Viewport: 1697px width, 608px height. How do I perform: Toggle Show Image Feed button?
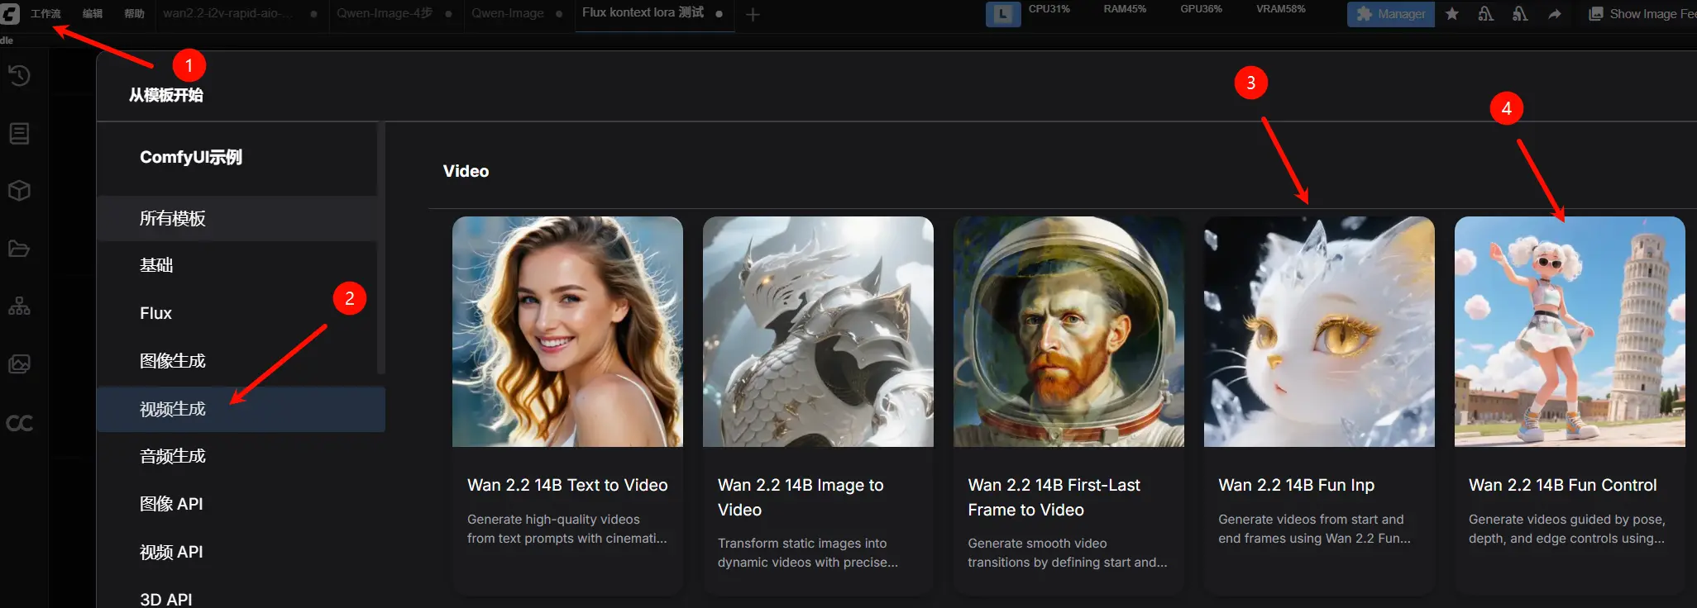1642,14
